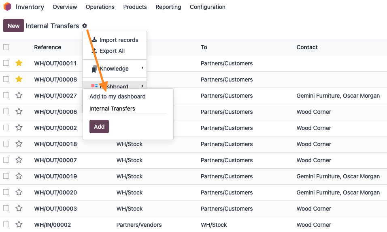
Task: Create a New internal transfer
Action: pos(14,25)
